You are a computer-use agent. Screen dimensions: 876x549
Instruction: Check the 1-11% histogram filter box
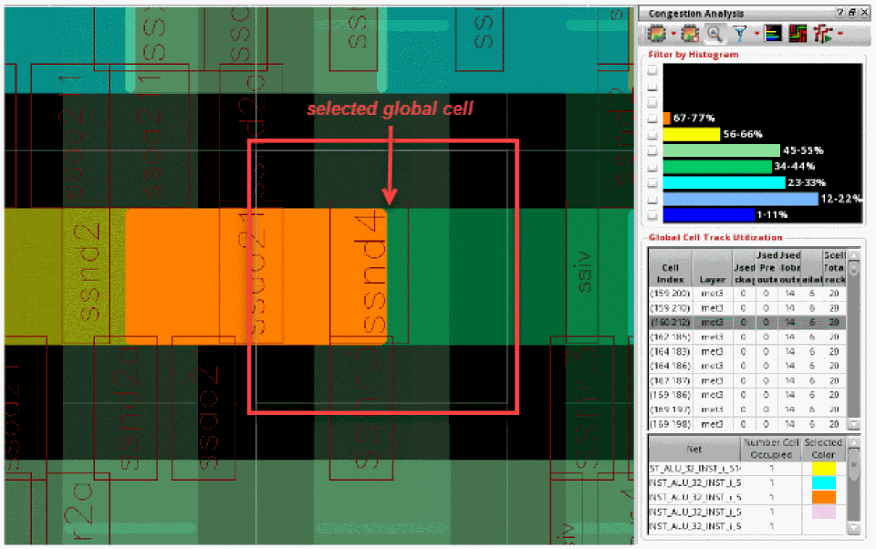click(x=652, y=215)
